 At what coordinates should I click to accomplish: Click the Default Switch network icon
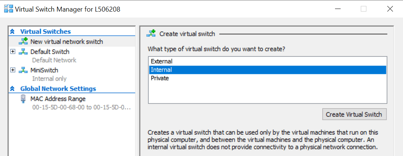24,52
